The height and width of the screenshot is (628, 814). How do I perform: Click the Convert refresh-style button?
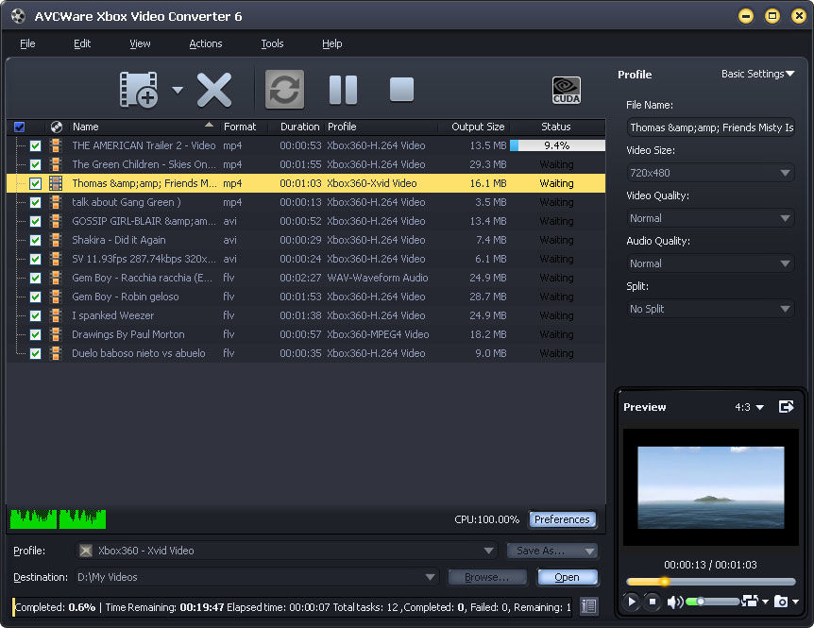point(284,90)
